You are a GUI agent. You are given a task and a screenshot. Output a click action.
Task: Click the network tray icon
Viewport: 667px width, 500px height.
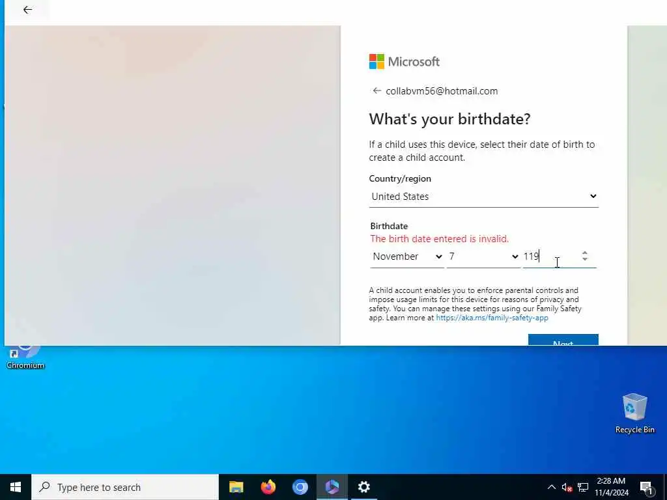point(583,487)
